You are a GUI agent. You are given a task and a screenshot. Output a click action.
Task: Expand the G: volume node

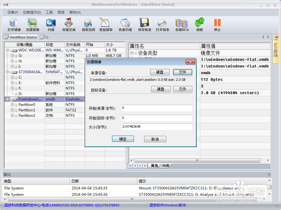[12, 56]
